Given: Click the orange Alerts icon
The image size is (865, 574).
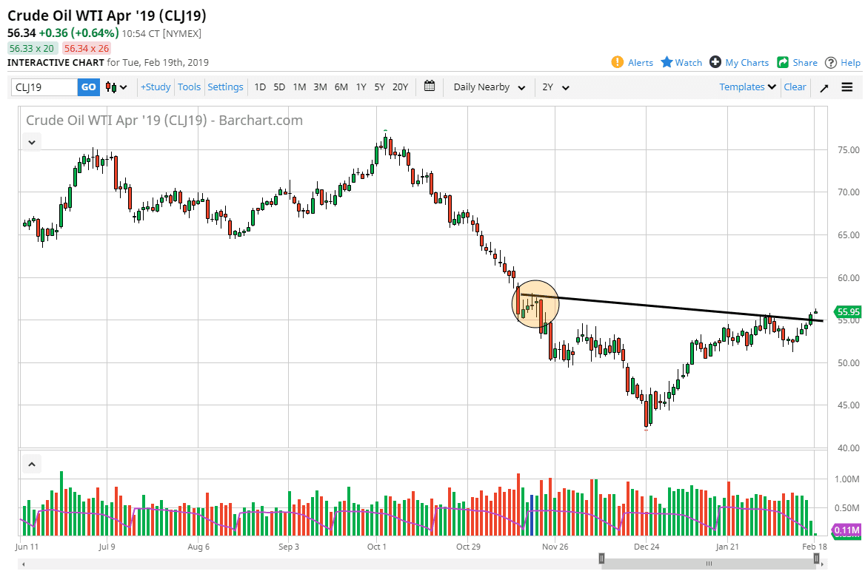Looking at the screenshot, I should pyautogui.click(x=616, y=62).
